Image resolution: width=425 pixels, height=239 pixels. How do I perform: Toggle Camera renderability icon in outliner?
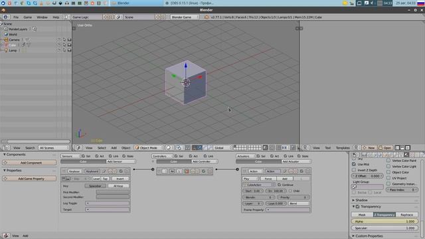pyautogui.click(x=69, y=40)
